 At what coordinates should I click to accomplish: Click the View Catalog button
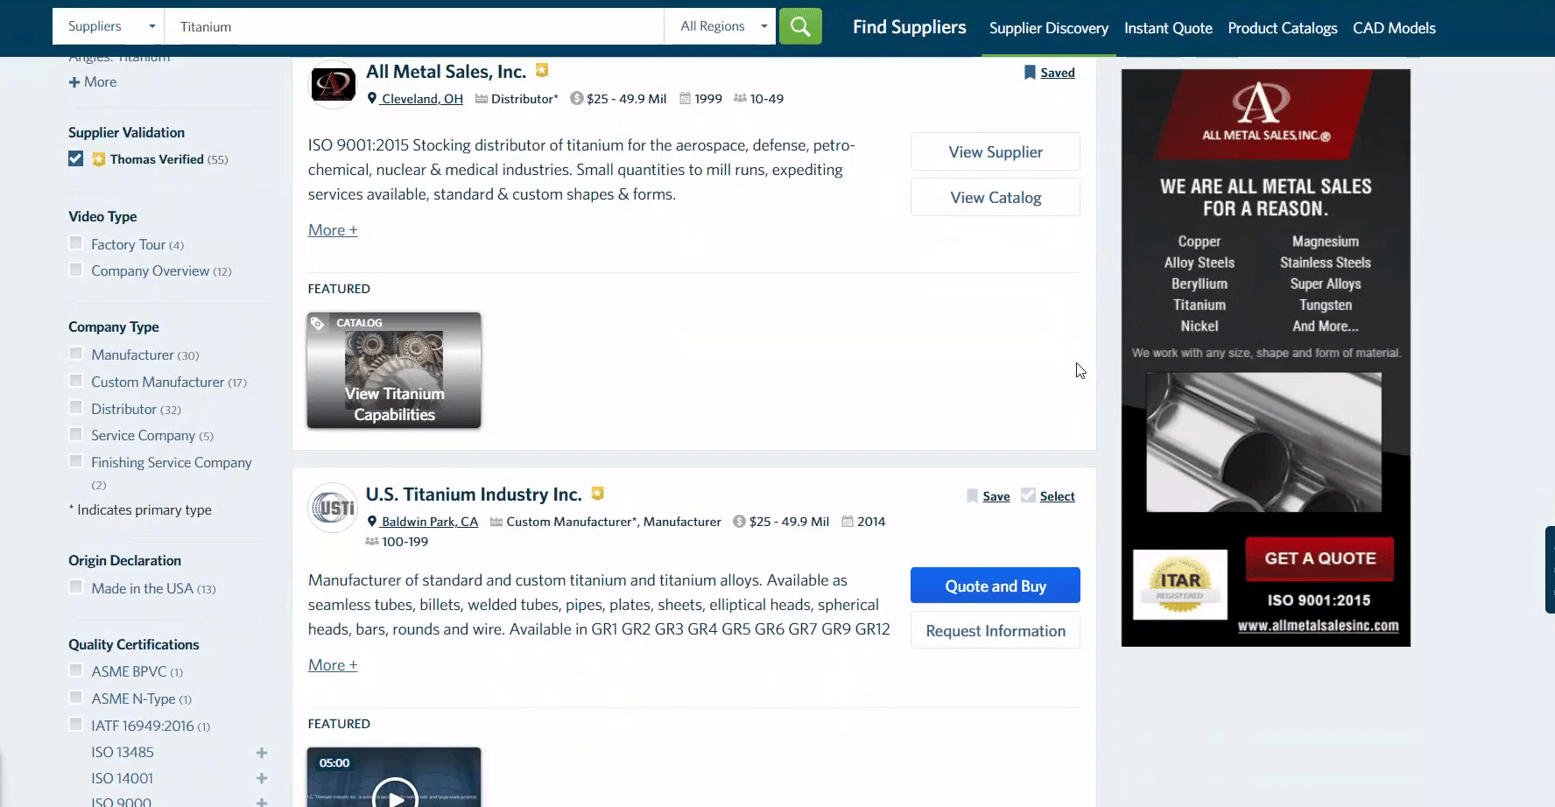pos(996,198)
